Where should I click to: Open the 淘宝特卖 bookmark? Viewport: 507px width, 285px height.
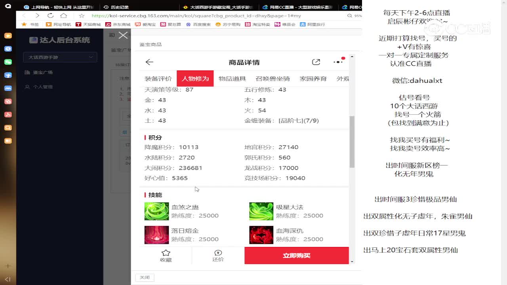coord(257,24)
